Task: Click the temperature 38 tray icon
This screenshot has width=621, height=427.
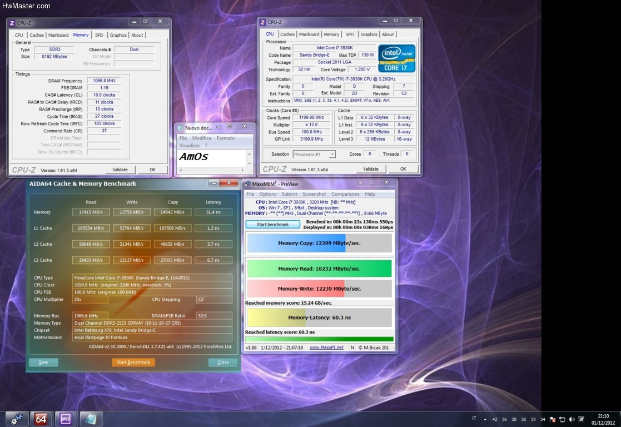Action: tap(514, 419)
